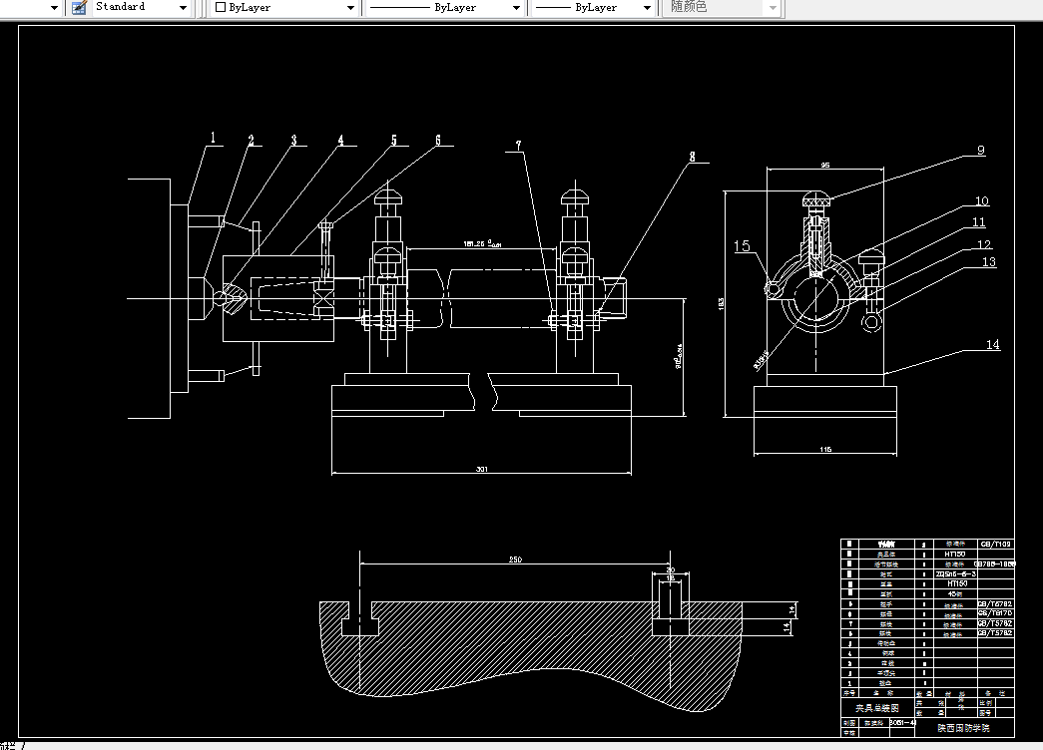
Task: Select part callout number 15
Action: [x=742, y=246]
